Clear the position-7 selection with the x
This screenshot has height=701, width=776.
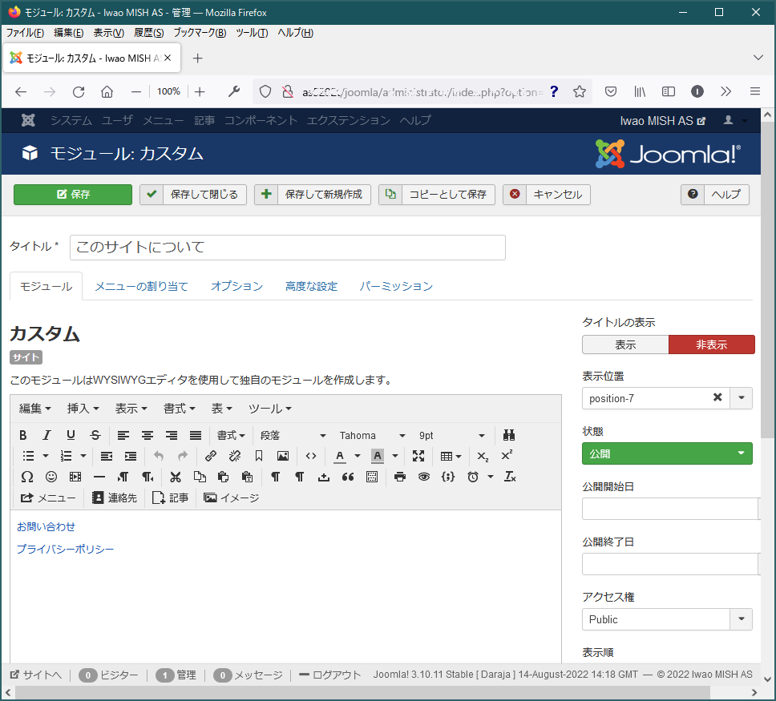pyautogui.click(x=717, y=397)
